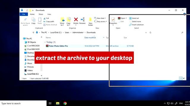The width and height of the screenshot is (190, 106).
Task: Click the Rename icon
Action: (83, 19)
